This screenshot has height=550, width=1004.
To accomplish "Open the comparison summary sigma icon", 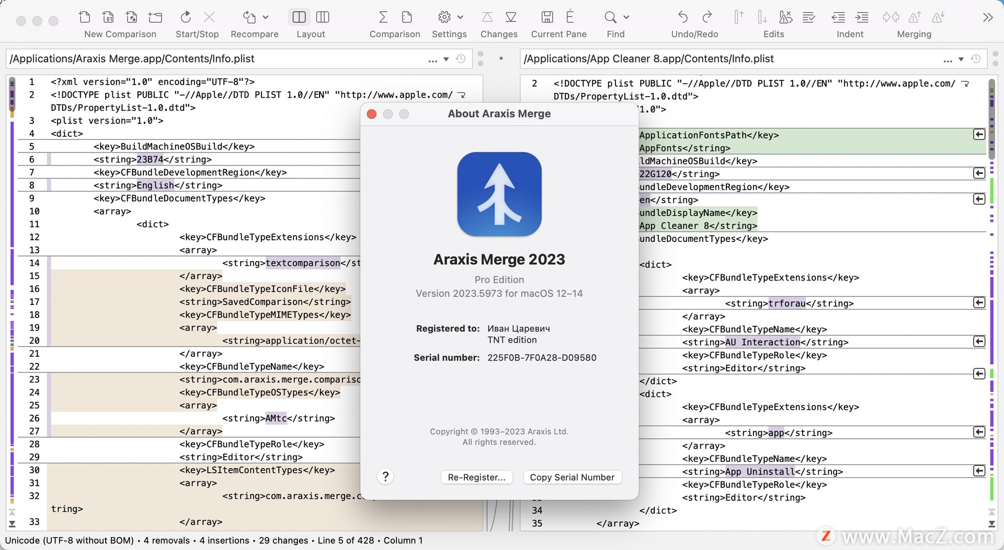I will pos(383,17).
